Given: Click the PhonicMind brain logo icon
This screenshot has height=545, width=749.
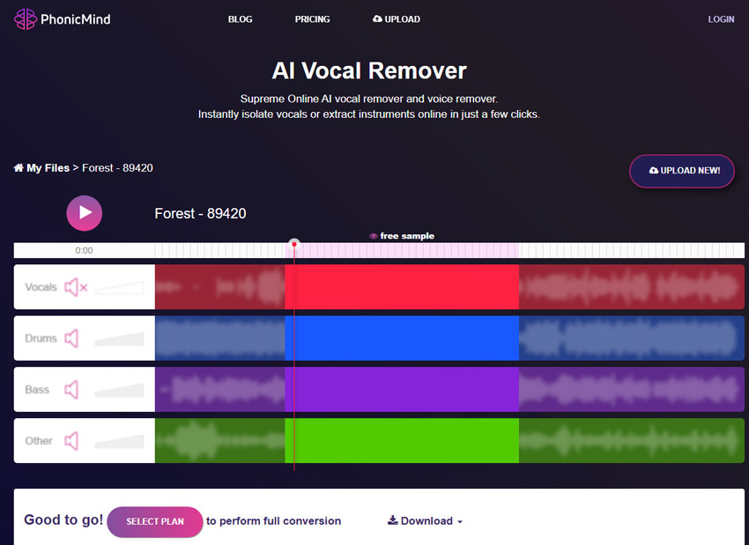Looking at the screenshot, I should click(x=26, y=19).
